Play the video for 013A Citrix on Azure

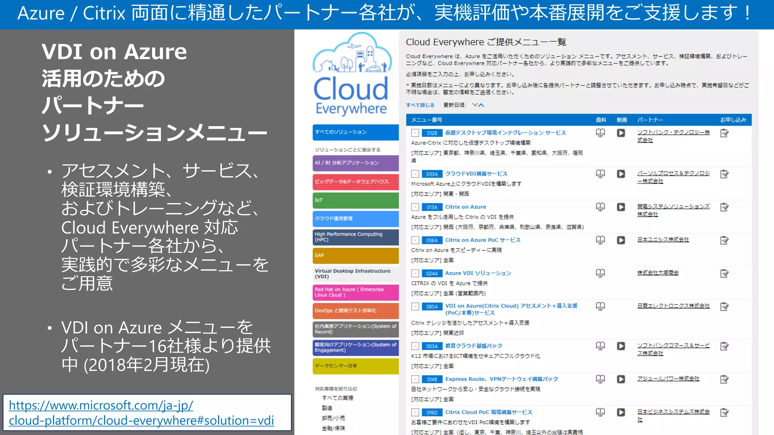click(621, 207)
